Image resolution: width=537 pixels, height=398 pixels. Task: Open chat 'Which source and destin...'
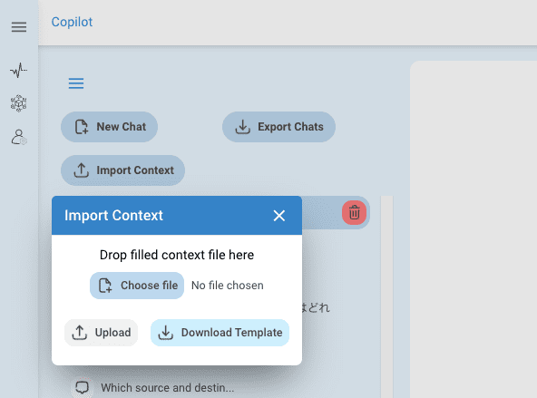pos(168,388)
